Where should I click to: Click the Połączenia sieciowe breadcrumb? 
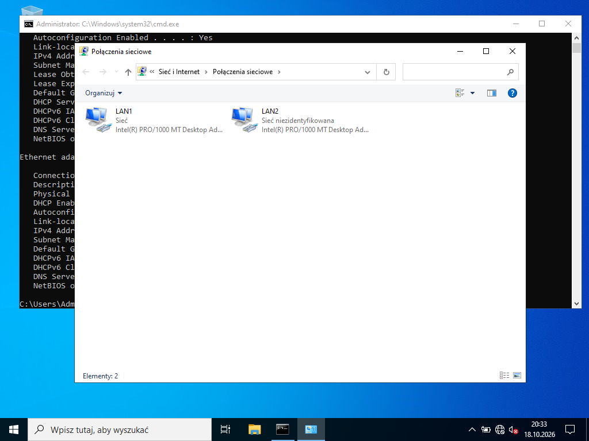[x=243, y=72]
